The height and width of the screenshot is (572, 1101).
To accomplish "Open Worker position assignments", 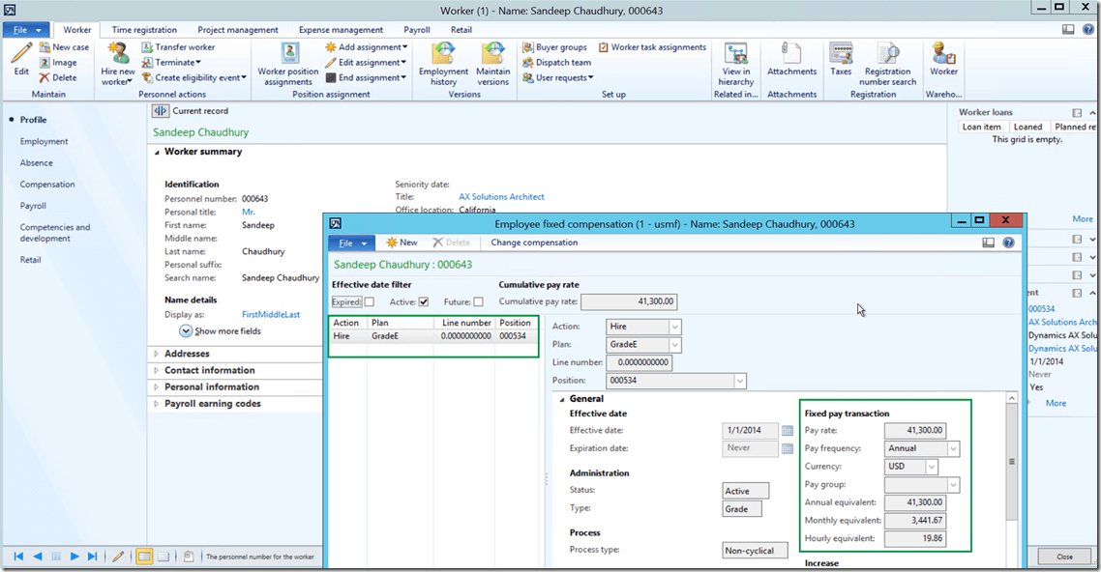I will coord(288,54).
